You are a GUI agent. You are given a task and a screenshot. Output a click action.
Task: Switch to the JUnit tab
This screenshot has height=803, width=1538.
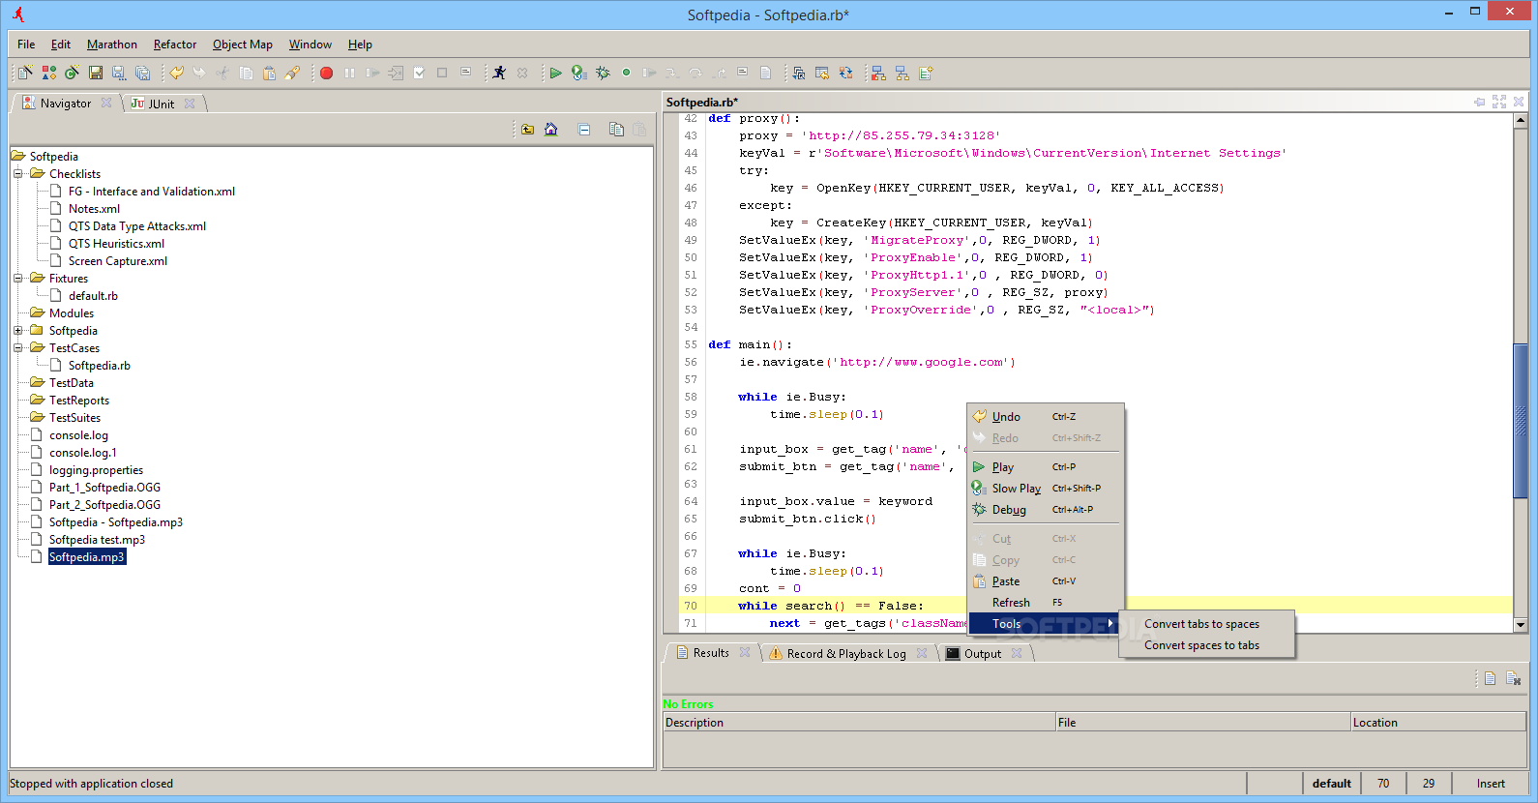[161, 104]
